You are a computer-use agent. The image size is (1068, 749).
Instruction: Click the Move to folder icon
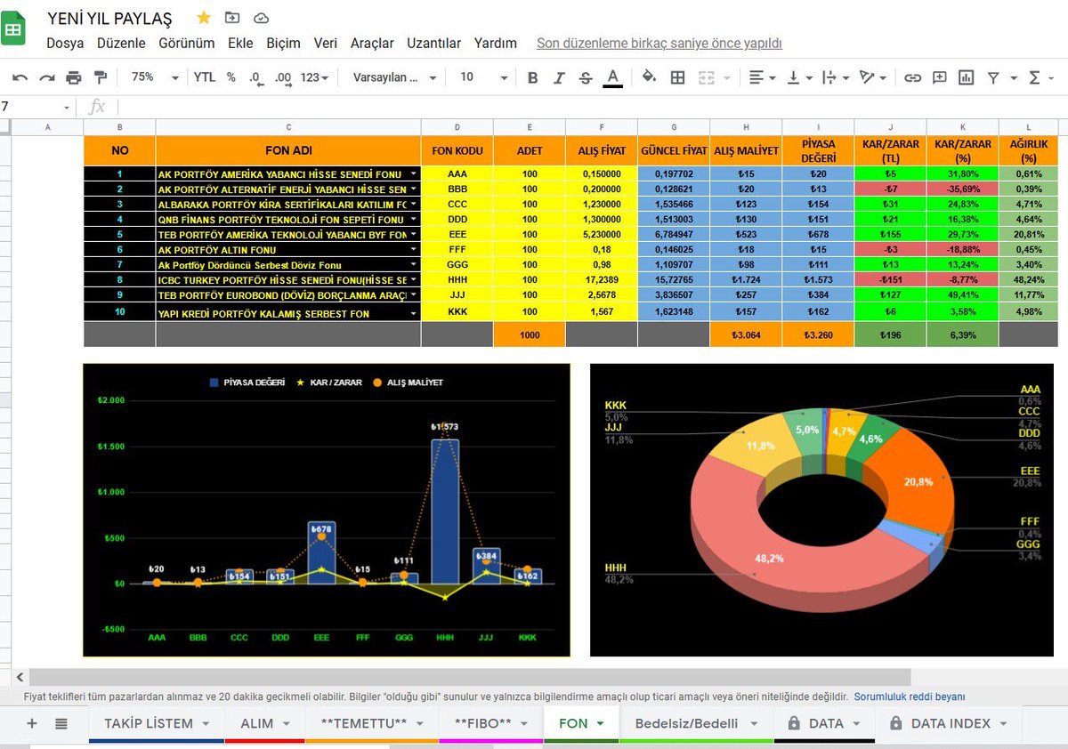(232, 18)
